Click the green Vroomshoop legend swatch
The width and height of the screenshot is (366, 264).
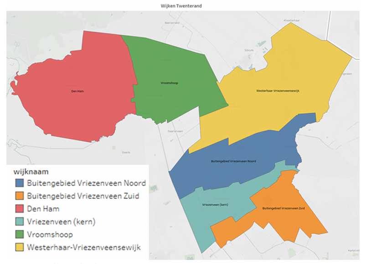tap(20, 234)
